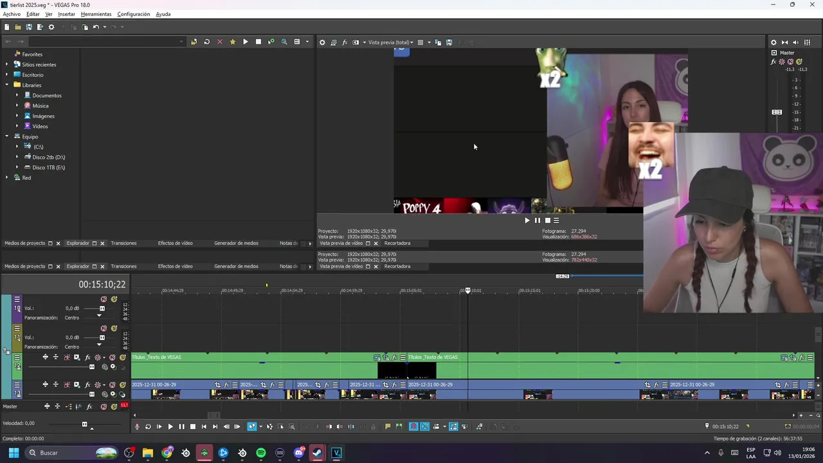This screenshot has width=823, height=463.
Task: Open Vista previa (total) quality dropdown
Action: pyautogui.click(x=390, y=42)
